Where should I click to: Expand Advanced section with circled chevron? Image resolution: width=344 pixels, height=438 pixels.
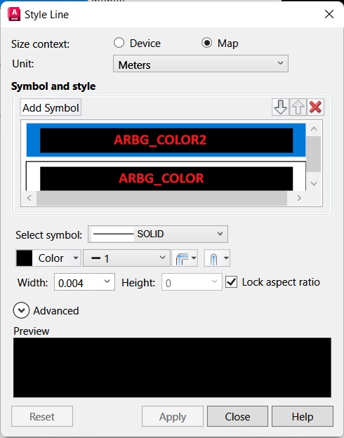pyautogui.click(x=21, y=311)
